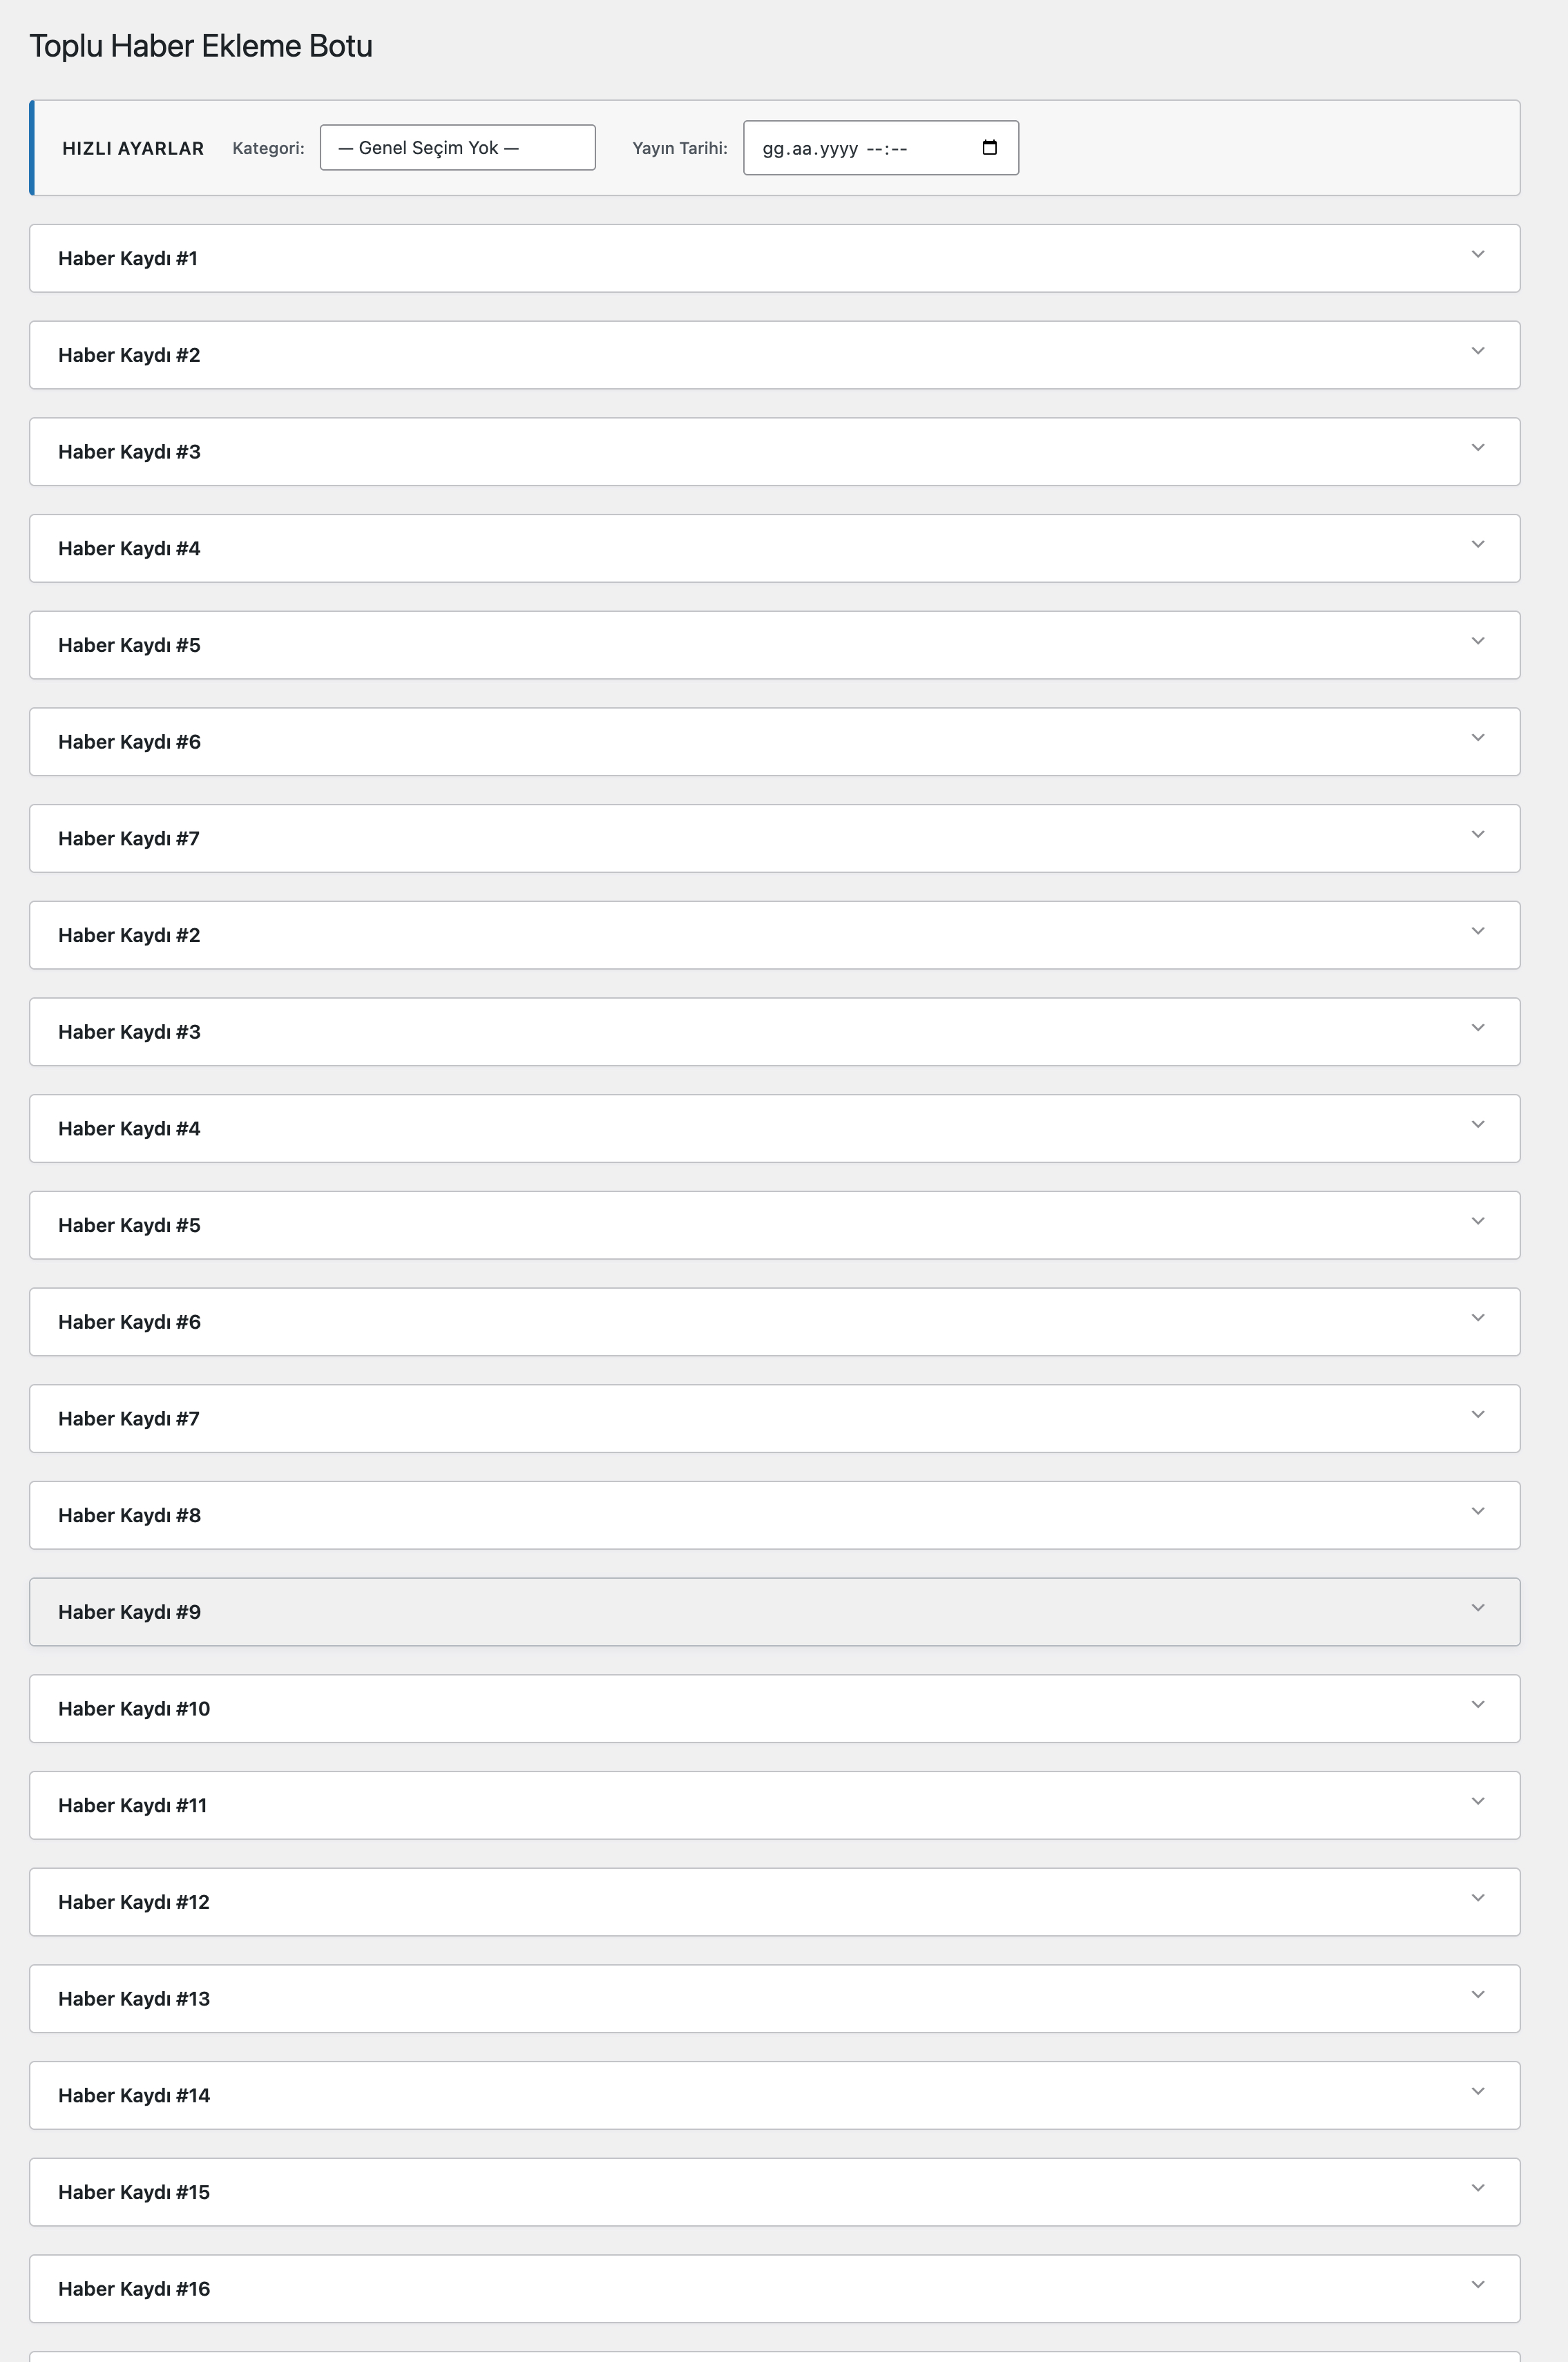The height and width of the screenshot is (2362, 1568).
Task: Open the Haber Kaydı #10 record header
Action: 774,1708
